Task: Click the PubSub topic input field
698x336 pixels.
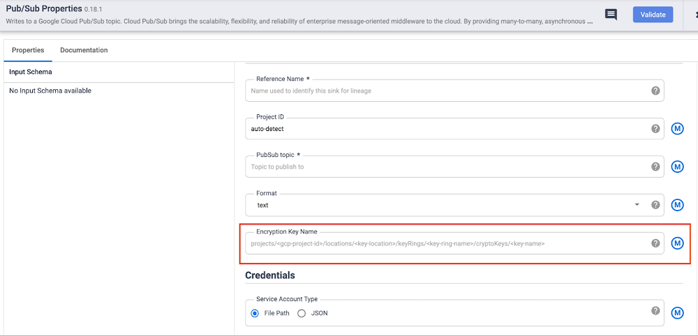Action: click(447, 167)
